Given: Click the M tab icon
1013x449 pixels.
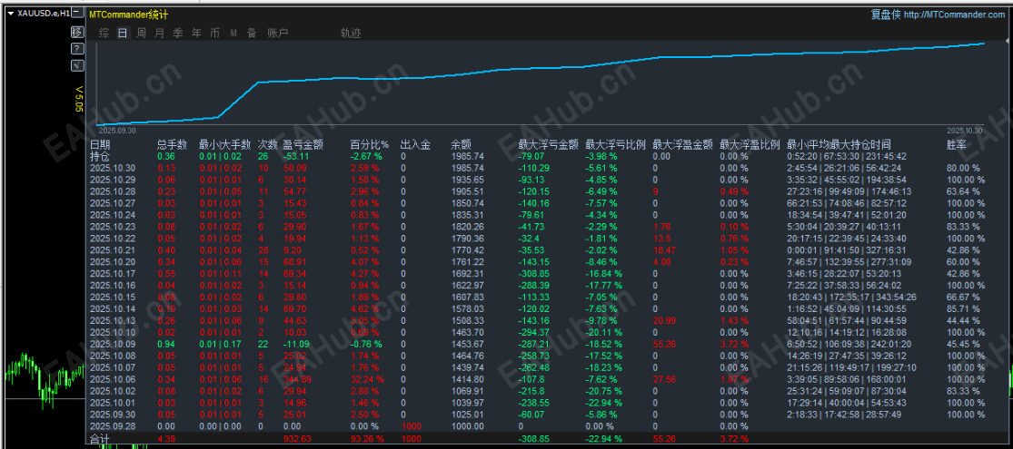Looking at the screenshot, I should tap(233, 33).
